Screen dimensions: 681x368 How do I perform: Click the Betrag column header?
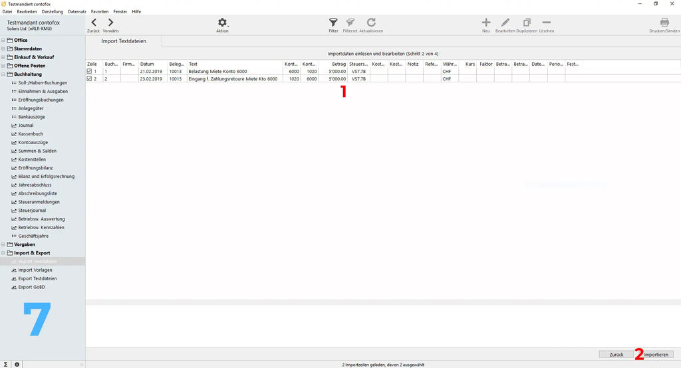[x=339, y=64]
